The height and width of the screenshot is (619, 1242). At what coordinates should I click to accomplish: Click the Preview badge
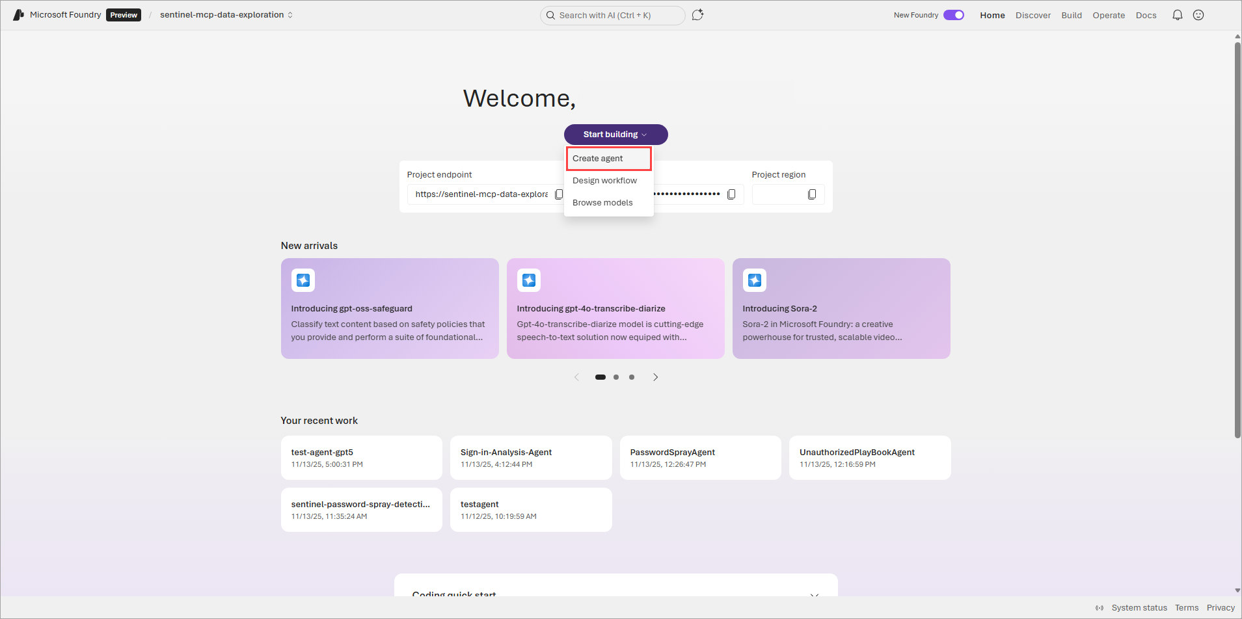pos(124,15)
